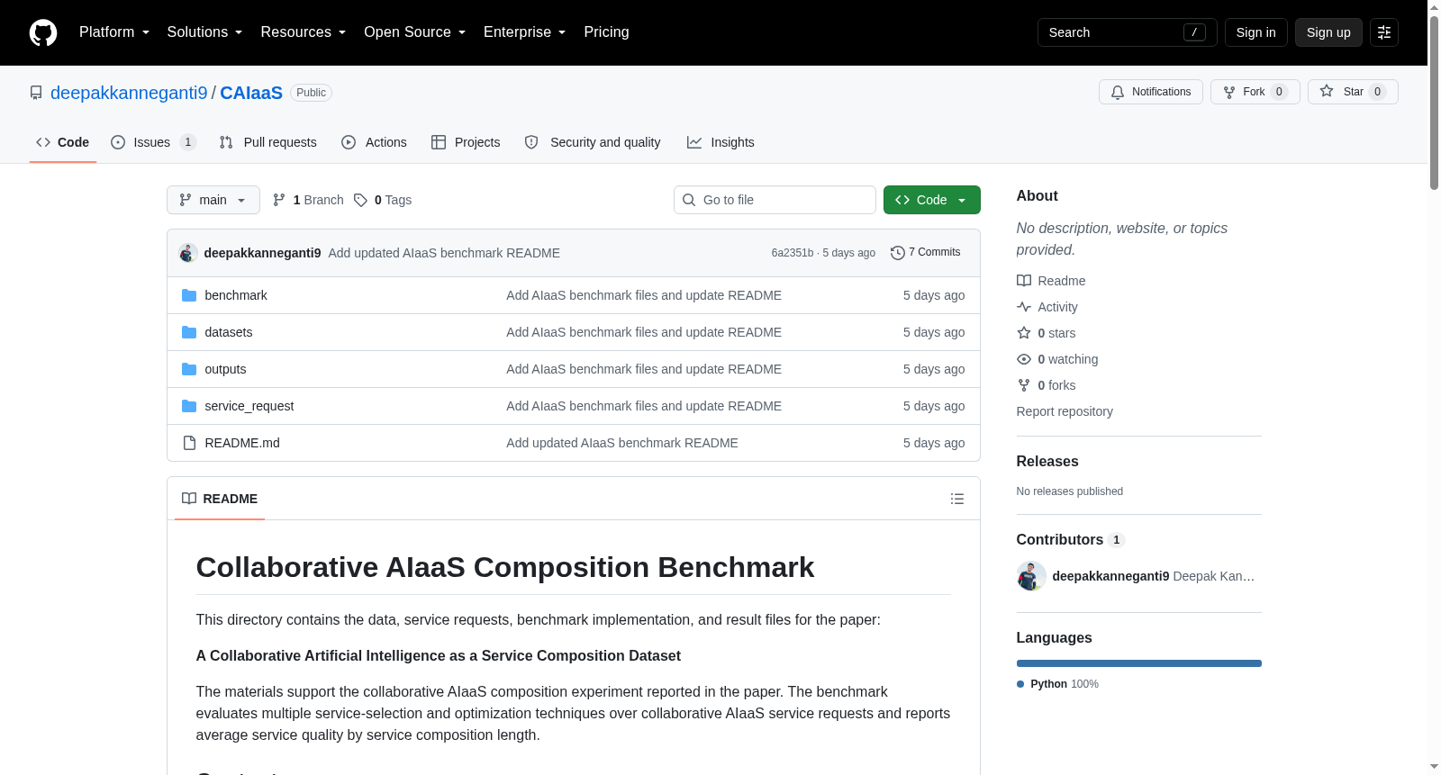Click the Activity pulse icon in About

(1024, 307)
